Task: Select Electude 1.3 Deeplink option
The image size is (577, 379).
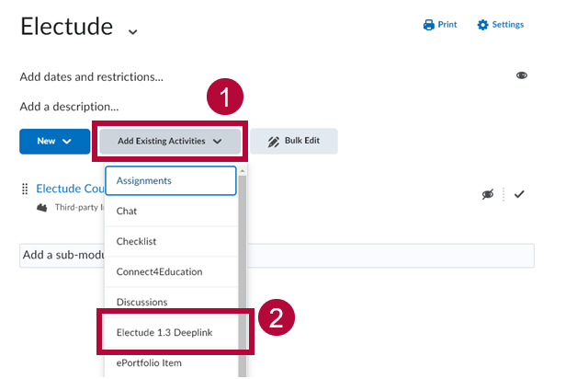Action: tap(171, 332)
